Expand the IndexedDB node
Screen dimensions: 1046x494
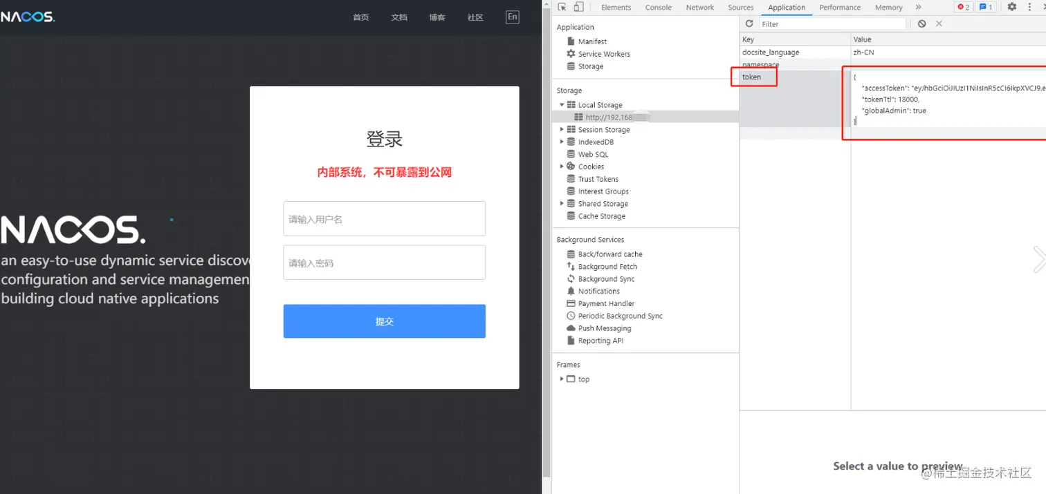point(562,142)
